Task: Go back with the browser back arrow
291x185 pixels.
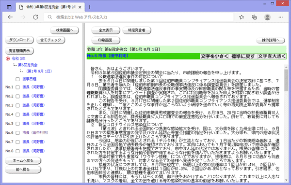Action: pos(10,17)
